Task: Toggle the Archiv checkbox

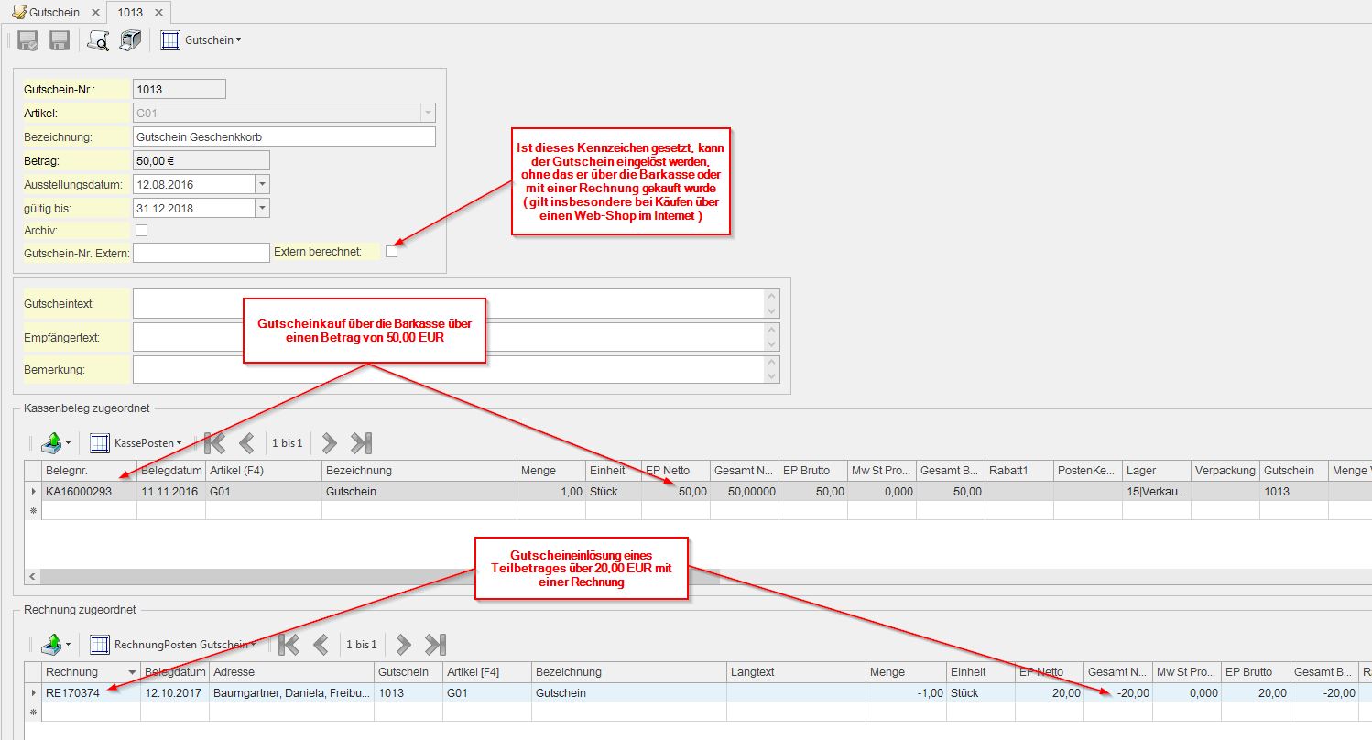Action: (x=141, y=231)
